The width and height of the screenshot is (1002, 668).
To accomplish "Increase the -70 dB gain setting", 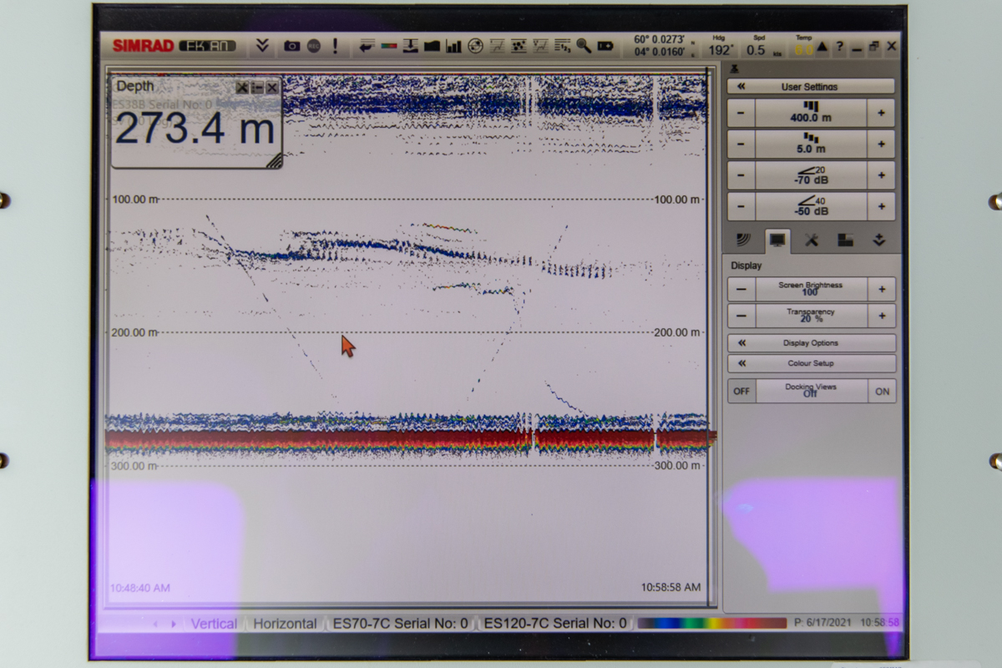I will pyautogui.click(x=881, y=175).
